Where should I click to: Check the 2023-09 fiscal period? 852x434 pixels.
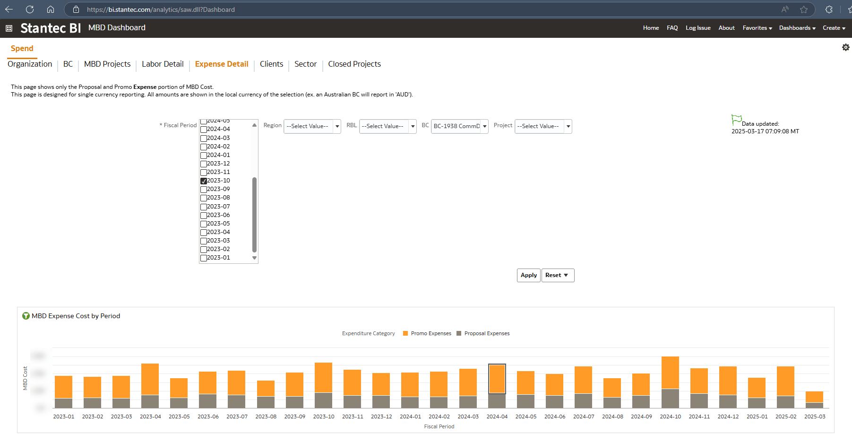pyautogui.click(x=204, y=190)
